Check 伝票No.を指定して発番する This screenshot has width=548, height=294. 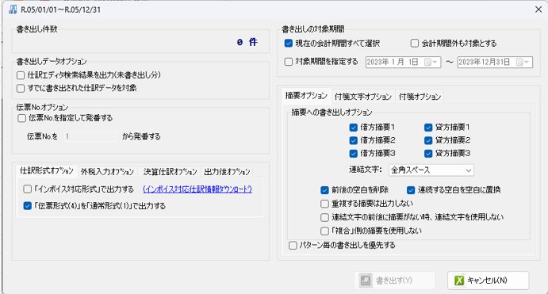tap(21, 118)
